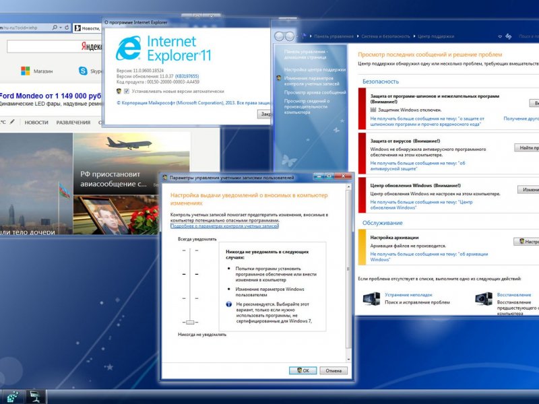Click the Back button in Action Center
539x404 pixels.
coord(280,36)
